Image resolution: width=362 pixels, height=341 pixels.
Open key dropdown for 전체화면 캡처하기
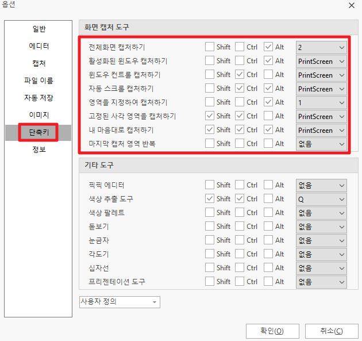321,47
